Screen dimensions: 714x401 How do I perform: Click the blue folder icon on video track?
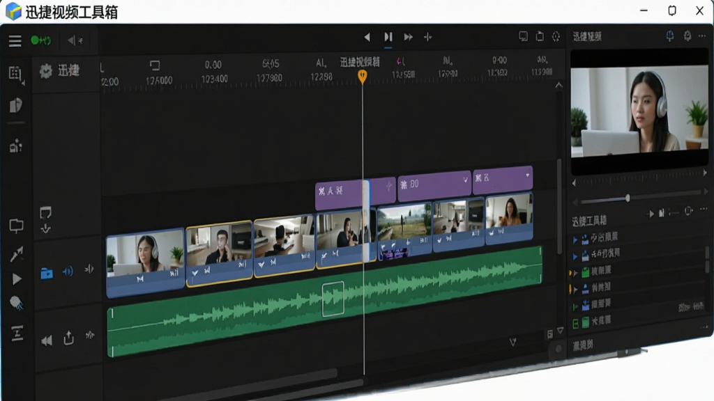(x=47, y=273)
